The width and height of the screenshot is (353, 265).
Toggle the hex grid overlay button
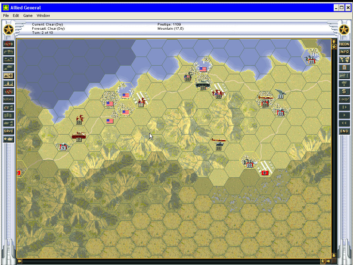[x=9, y=76]
